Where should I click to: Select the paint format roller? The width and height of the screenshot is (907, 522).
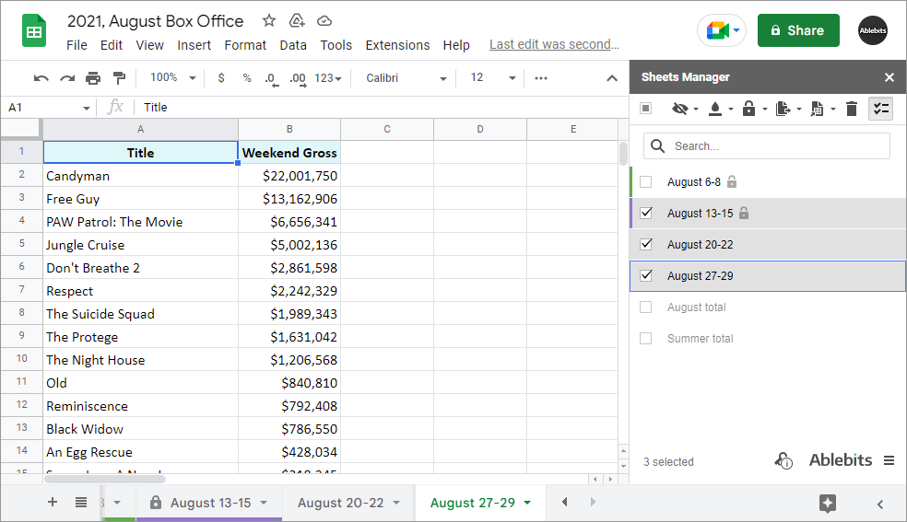click(119, 78)
